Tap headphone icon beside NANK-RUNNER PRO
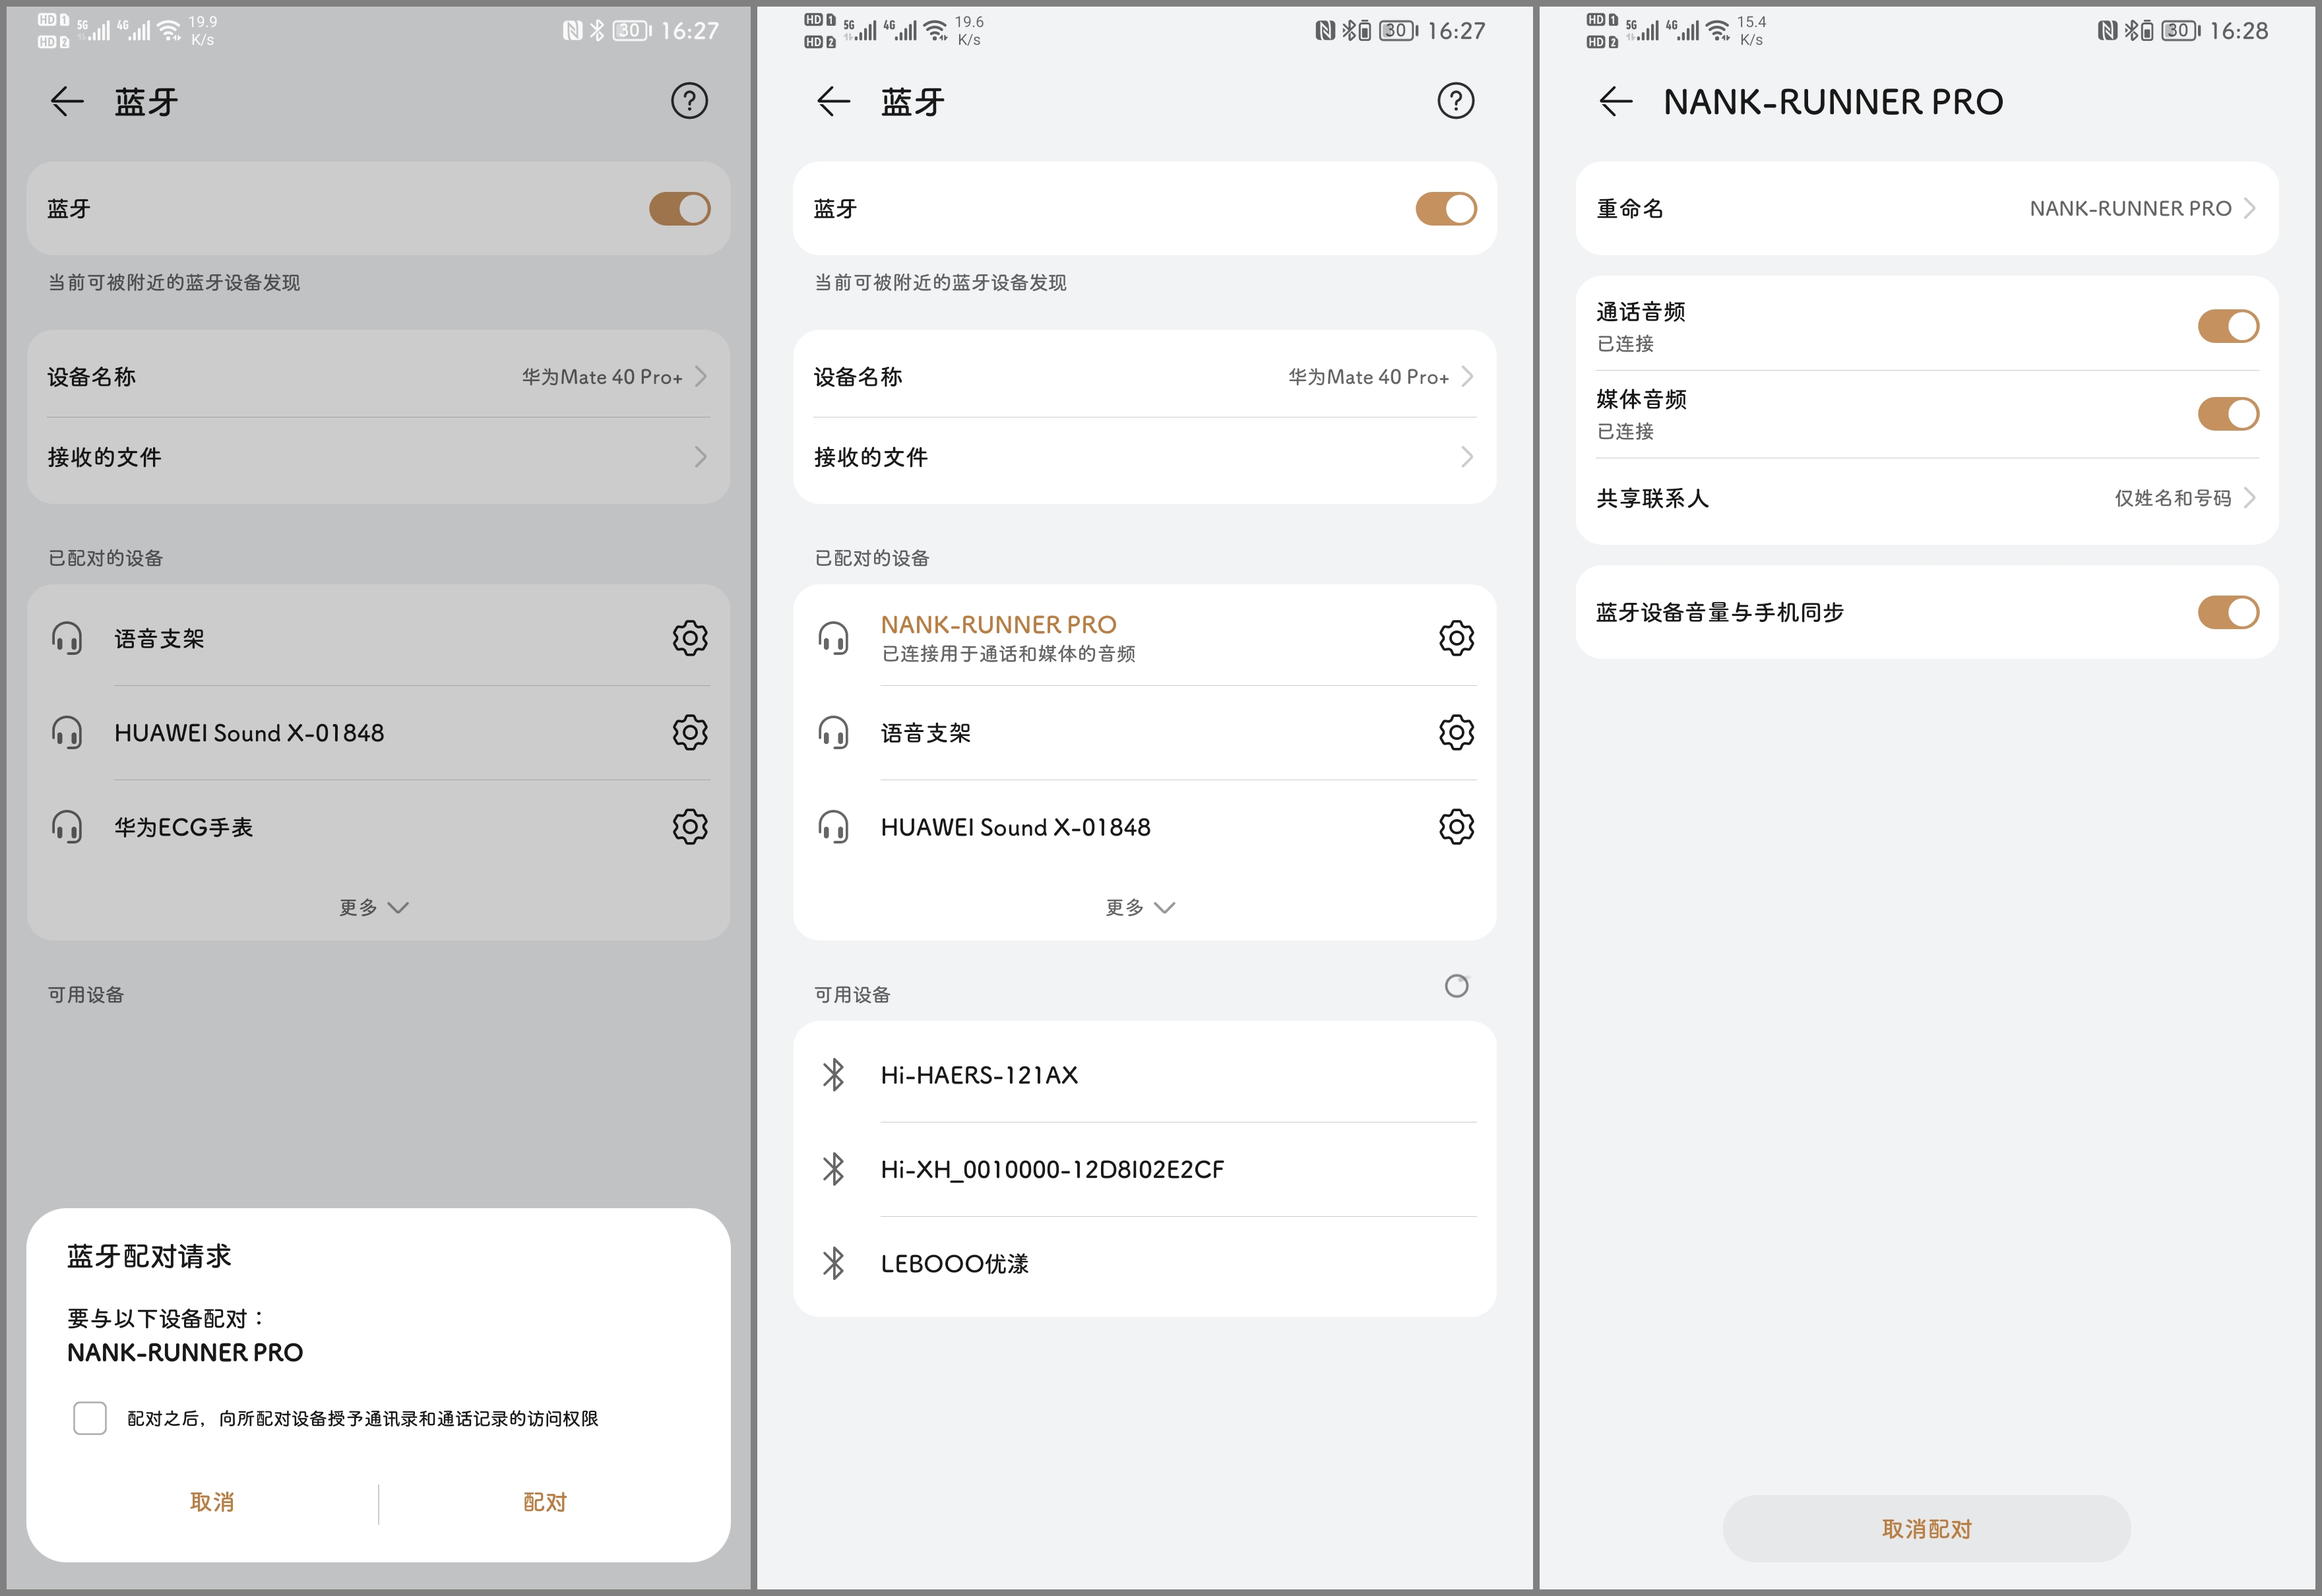Screen dimensions: 2322x1596 pyautogui.click(x=833, y=638)
